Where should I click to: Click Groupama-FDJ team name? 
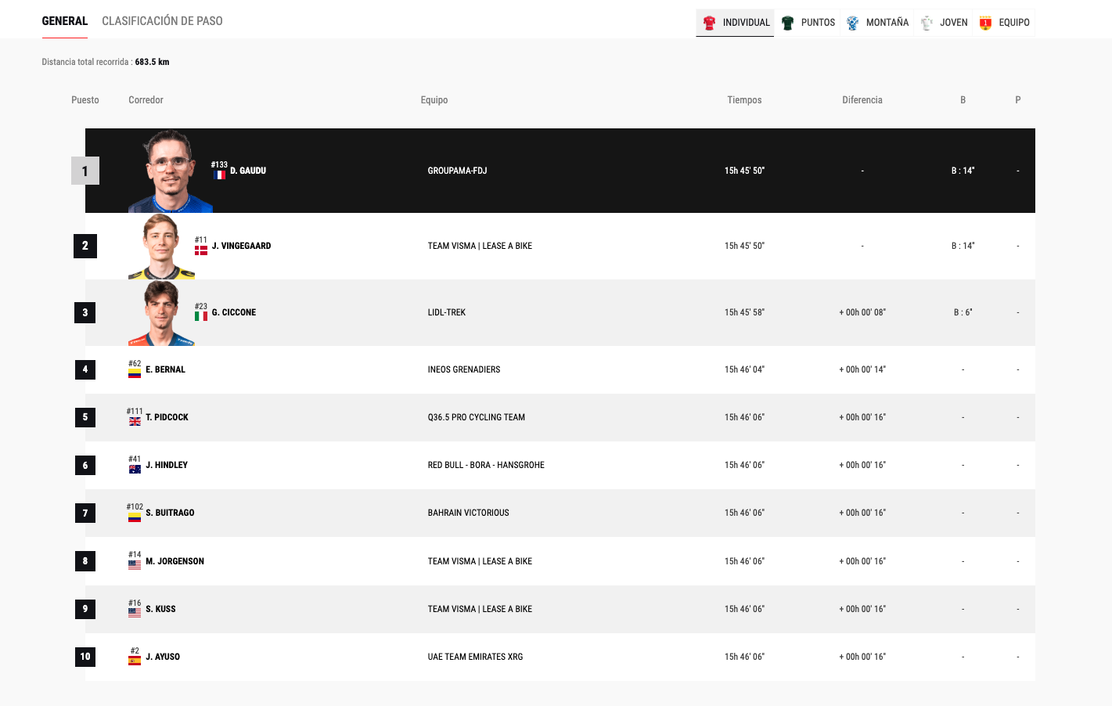coord(457,171)
